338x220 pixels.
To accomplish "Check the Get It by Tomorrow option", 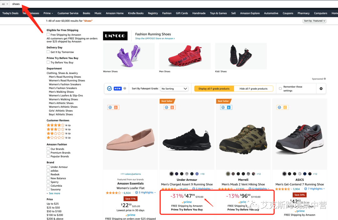I will (x=48, y=52).
